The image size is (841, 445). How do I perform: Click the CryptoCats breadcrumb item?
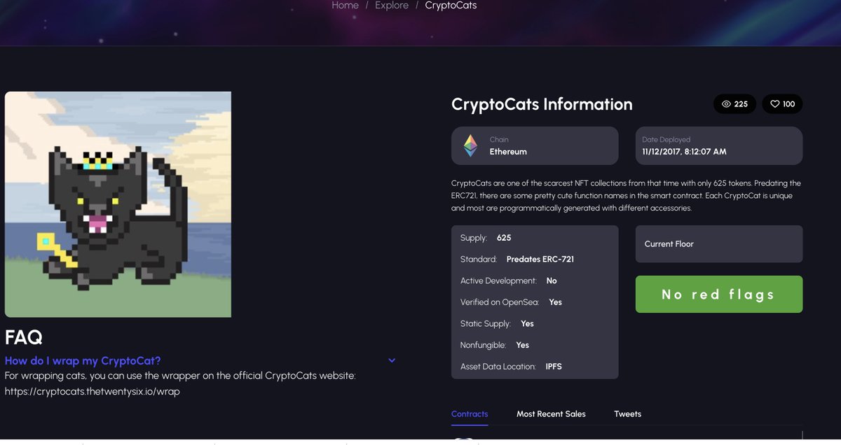click(451, 6)
